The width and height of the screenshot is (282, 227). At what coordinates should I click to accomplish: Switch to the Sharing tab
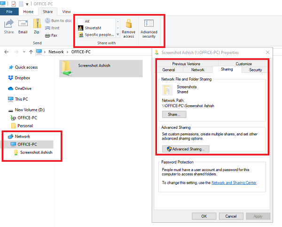227,69
